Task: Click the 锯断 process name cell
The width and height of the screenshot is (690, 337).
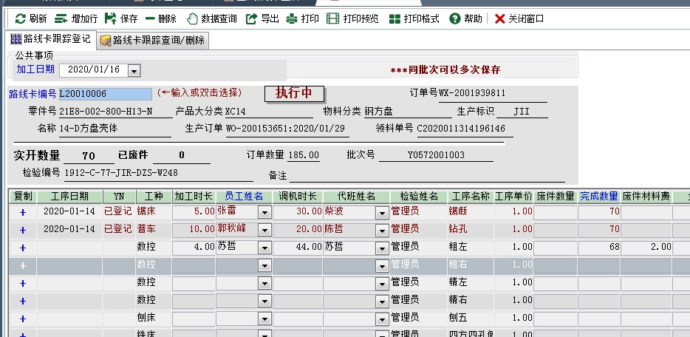Action: (x=457, y=211)
